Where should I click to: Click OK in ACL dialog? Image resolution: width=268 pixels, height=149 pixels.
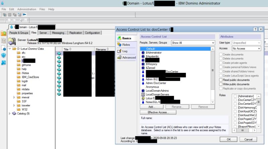(x=228, y=139)
